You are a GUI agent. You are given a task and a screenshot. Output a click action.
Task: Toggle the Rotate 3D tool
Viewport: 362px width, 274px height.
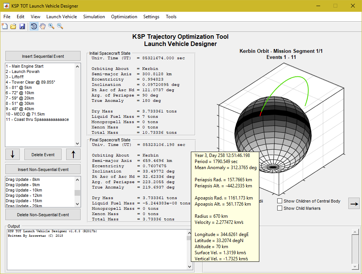(x=34, y=26)
